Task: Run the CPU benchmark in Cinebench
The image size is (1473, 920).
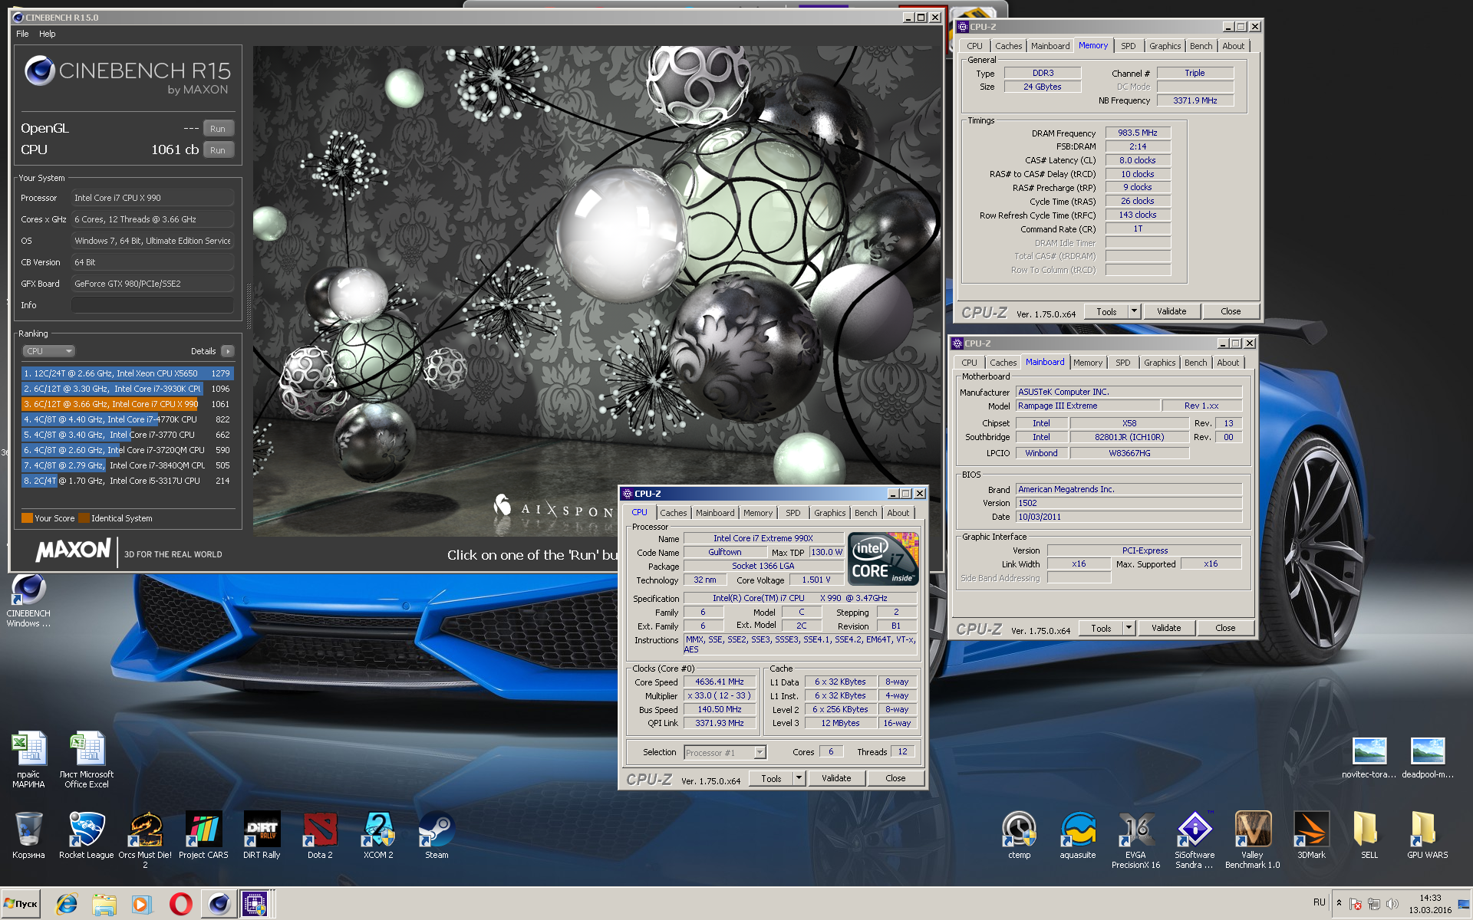Action: 218,150
